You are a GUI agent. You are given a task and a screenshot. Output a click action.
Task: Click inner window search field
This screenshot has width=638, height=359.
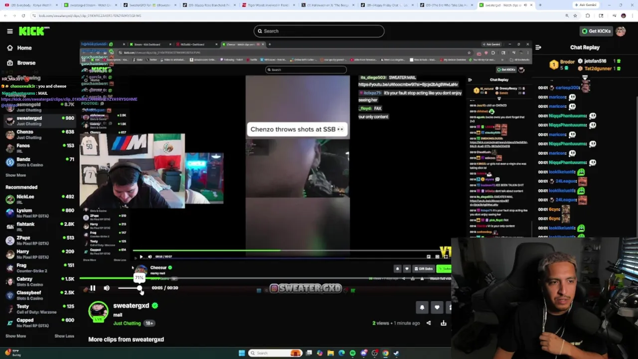click(x=306, y=70)
